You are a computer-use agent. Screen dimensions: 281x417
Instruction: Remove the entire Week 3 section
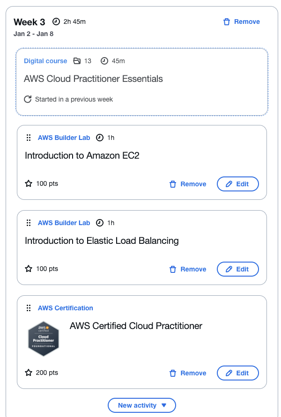pyautogui.click(x=241, y=22)
